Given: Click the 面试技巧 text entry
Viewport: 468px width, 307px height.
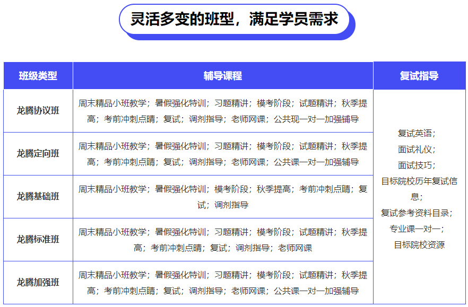Looking at the screenshot, I should point(419,165).
